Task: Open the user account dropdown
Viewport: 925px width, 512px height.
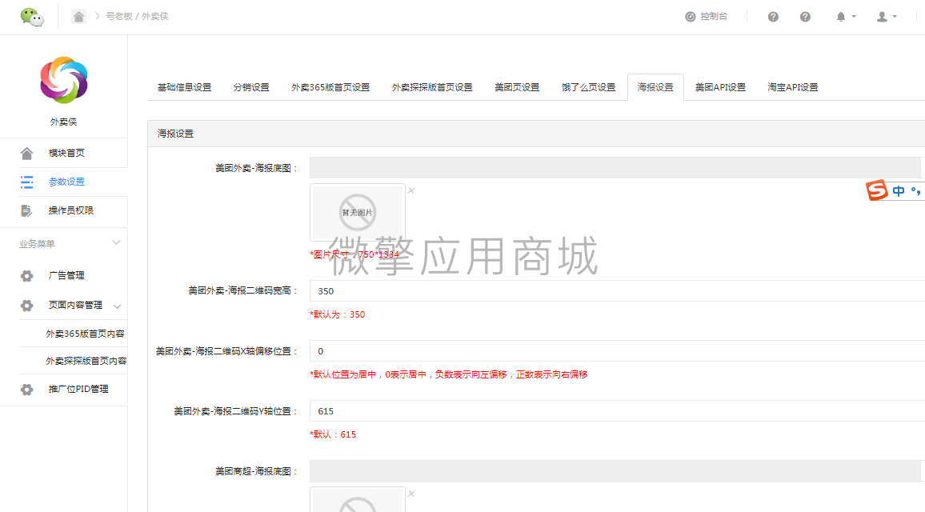Action: [x=886, y=17]
